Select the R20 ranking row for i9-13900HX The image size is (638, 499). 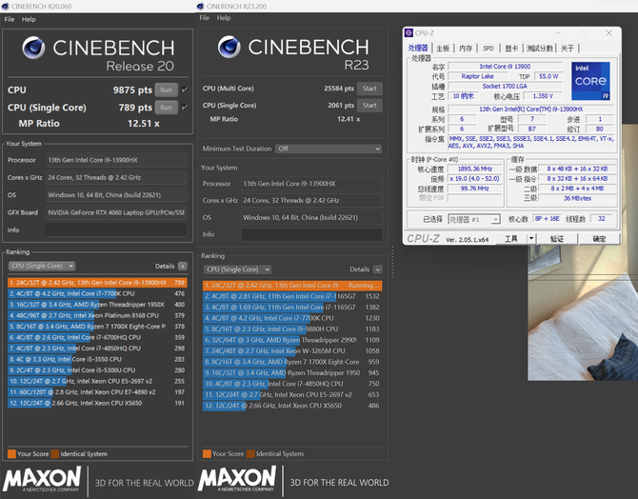(x=97, y=283)
